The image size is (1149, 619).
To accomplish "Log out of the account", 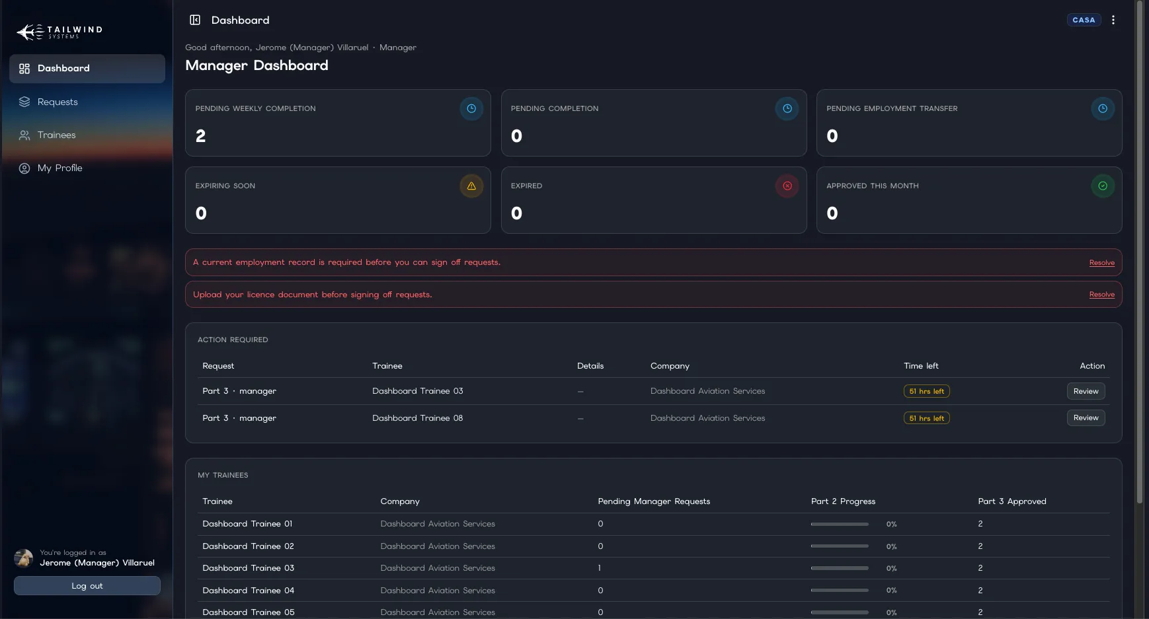I will click(87, 586).
